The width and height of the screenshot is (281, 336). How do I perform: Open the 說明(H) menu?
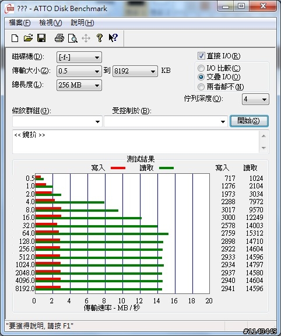point(82,23)
